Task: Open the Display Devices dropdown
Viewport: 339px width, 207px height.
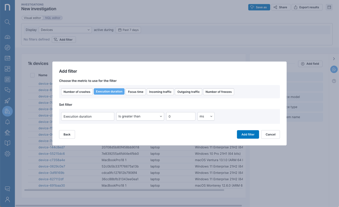Action: pos(65,30)
